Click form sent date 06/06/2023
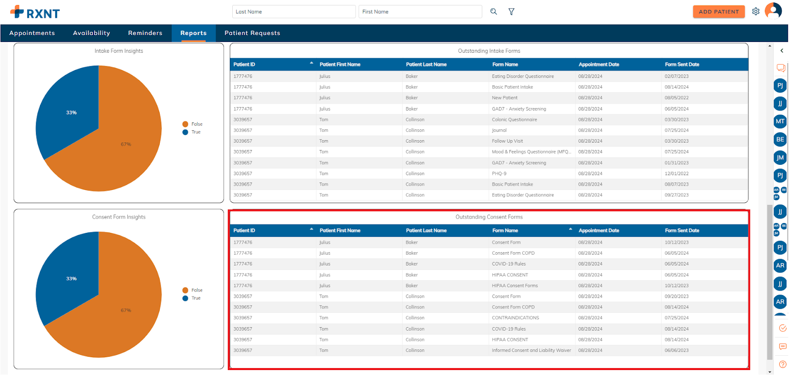Viewport: 789px width, 375px height. pyautogui.click(x=677, y=350)
